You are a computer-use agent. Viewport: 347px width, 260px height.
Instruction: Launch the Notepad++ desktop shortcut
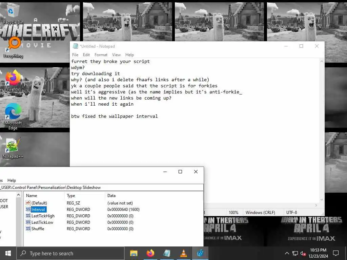(x=13, y=148)
